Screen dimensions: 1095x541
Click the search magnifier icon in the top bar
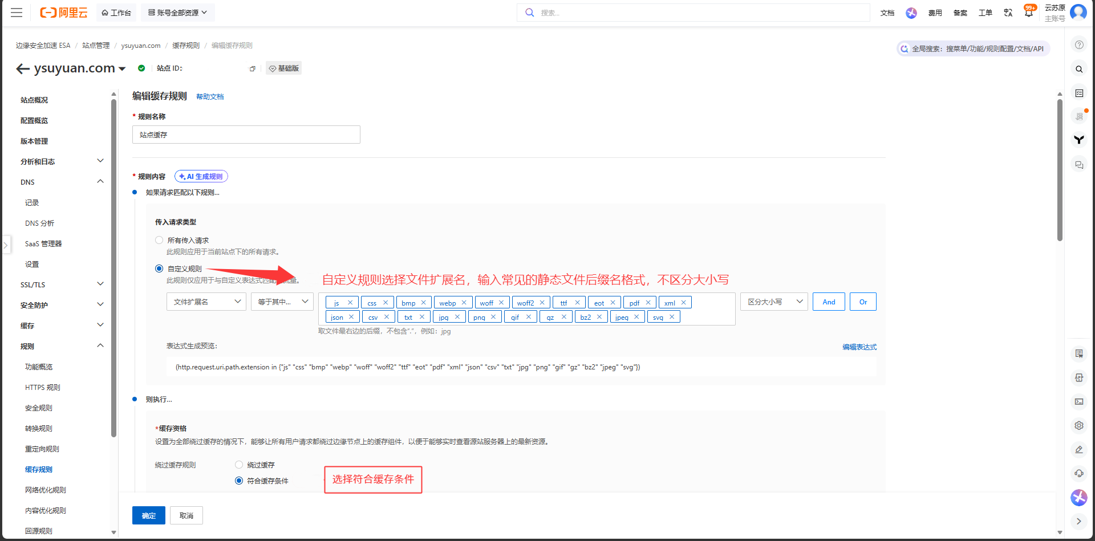pyautogui.click(x=529, y=13)
